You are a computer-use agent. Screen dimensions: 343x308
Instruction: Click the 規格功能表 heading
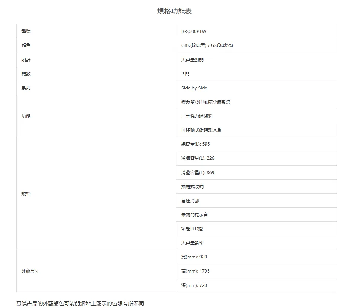pyautogui.click(x=174, y=11)
